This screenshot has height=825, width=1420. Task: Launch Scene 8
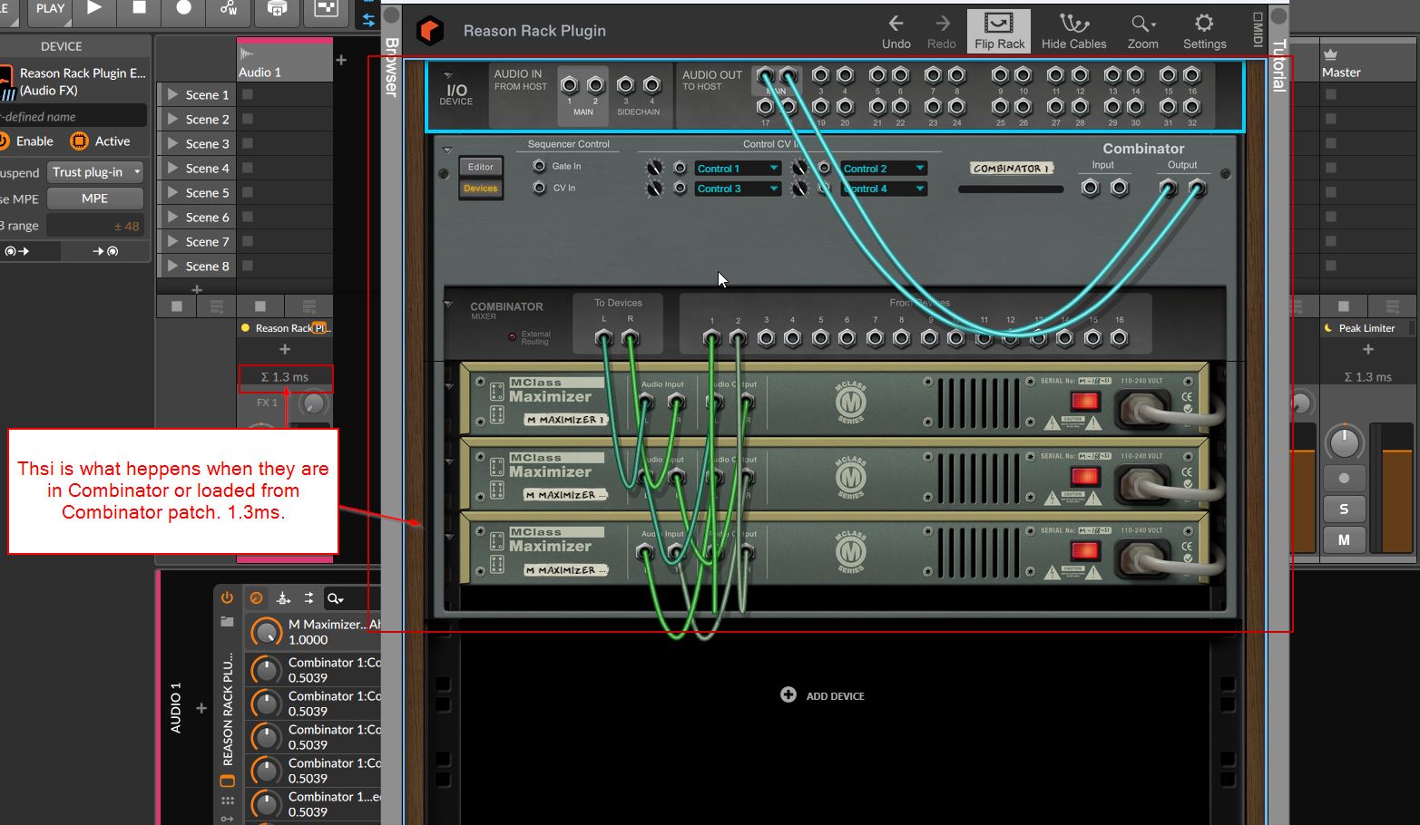coord(172,266)
